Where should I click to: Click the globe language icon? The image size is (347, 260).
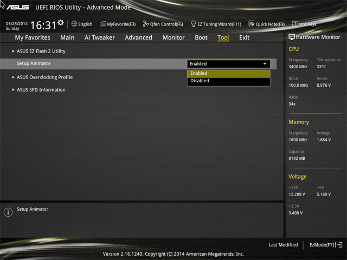pyautogui.click(x=74, y=24)
